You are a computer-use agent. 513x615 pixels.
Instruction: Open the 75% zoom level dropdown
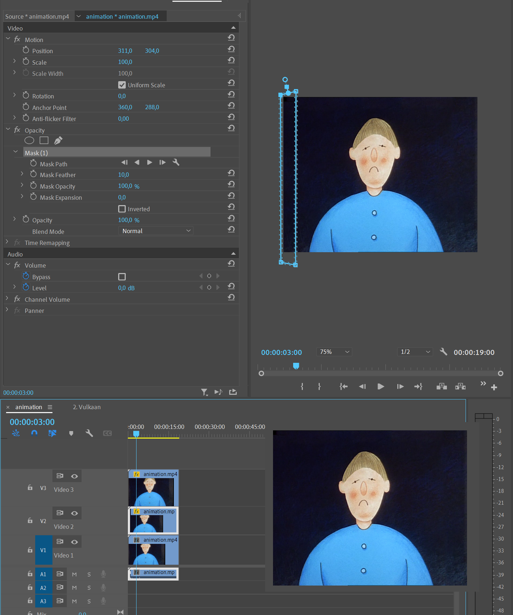334,352
